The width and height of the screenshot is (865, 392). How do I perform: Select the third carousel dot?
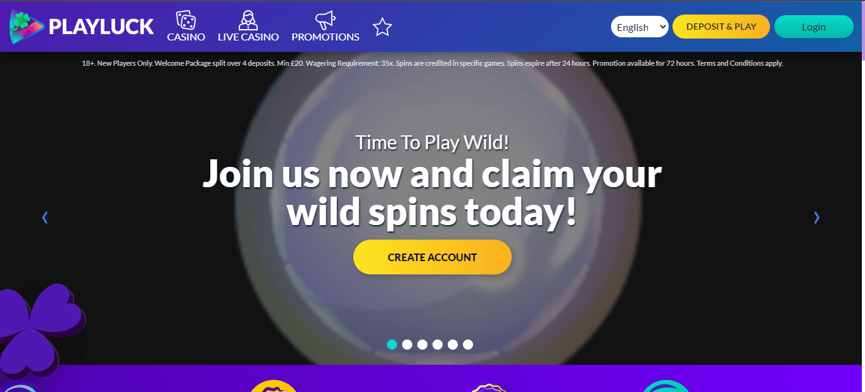[422, 345]
